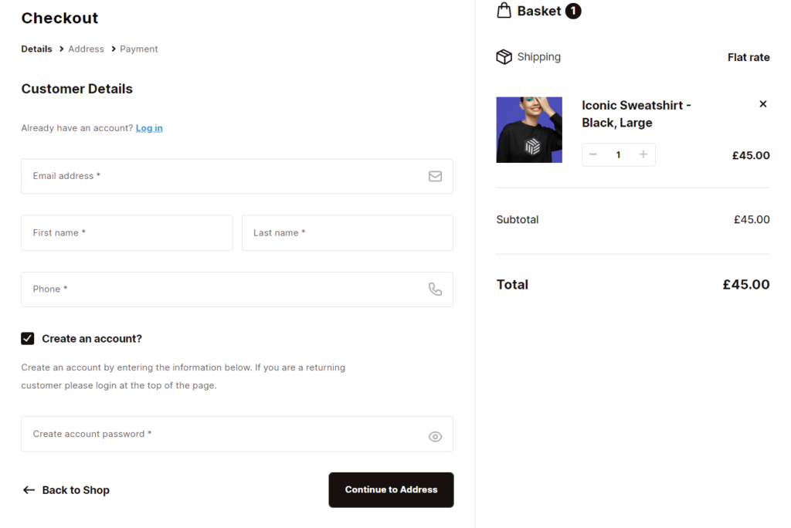Viewport: 791px width, 528px height.
Task: Select the Address breadcrumb step
Action: coord(86,49)
